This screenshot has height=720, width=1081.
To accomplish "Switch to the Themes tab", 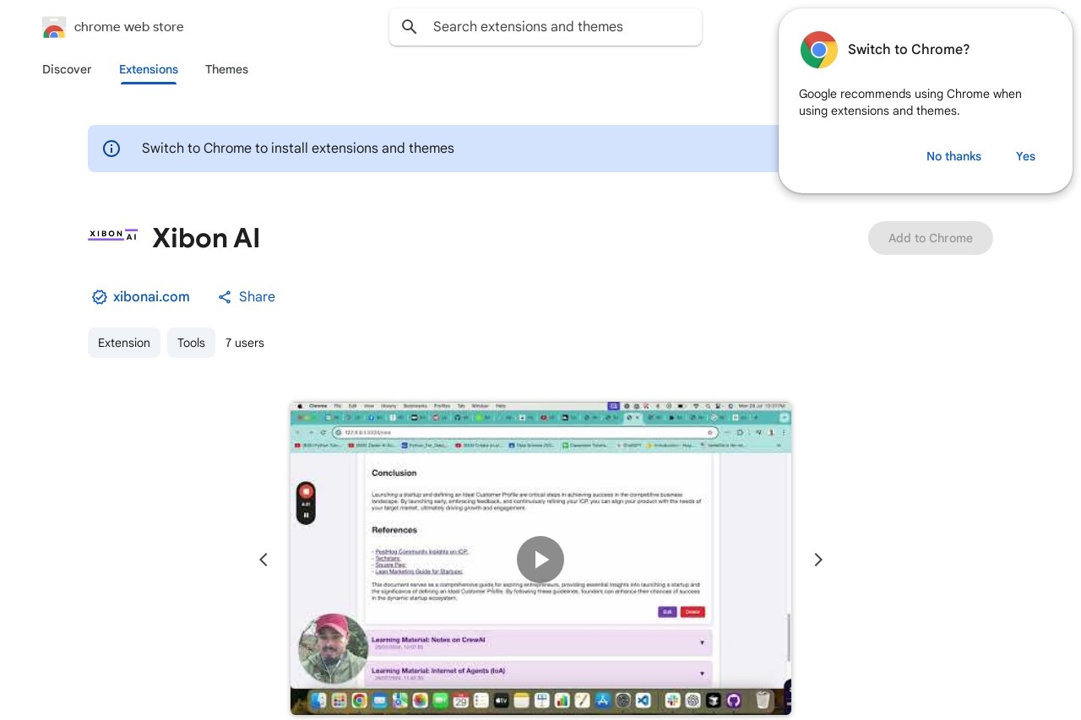I will (x=226, y=69).
